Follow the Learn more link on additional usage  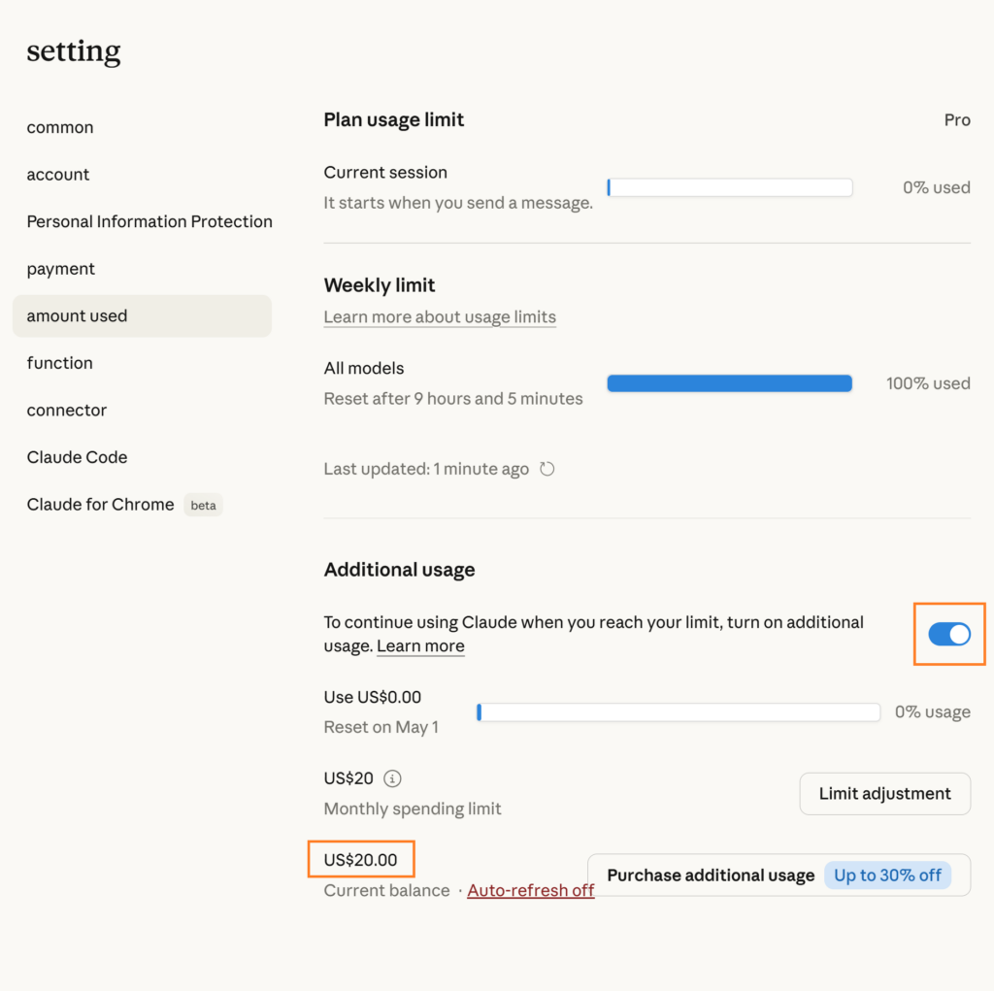pos(420,645)
